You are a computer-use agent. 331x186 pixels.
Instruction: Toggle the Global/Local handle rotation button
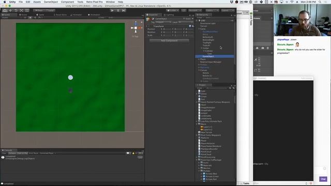tap(50, 10)
